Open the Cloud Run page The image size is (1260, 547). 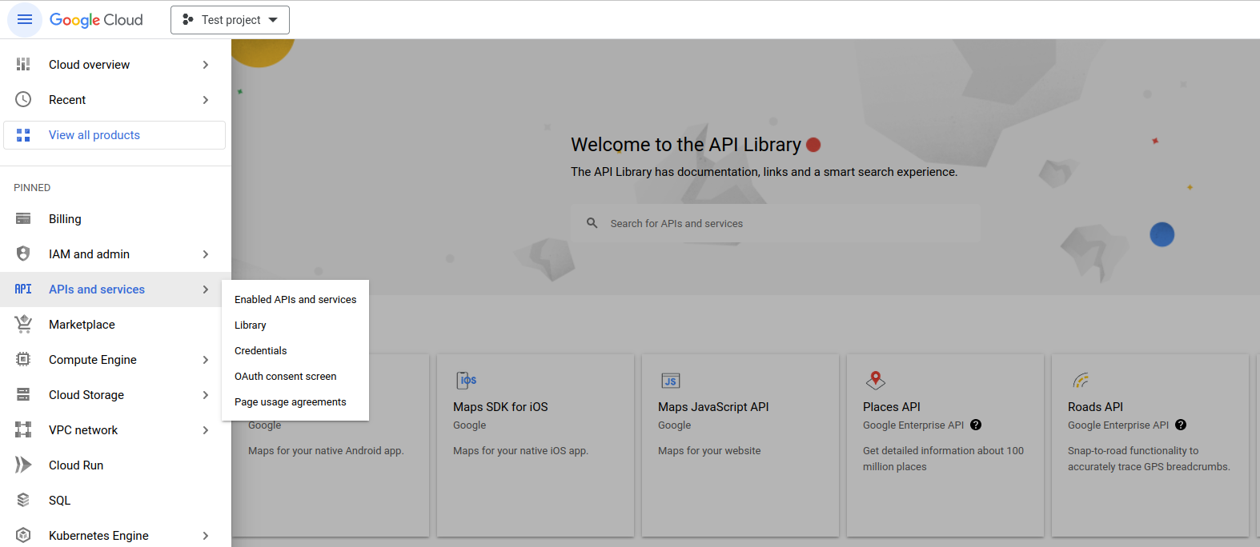pyautogui.click(x=115, y=465)
